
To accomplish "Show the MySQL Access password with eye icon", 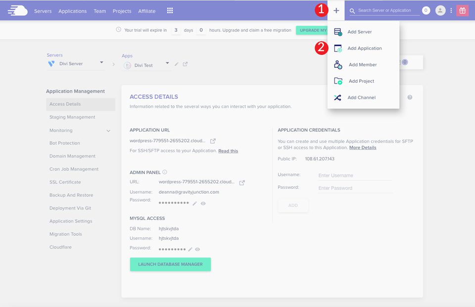I will pyautogui.click(x=197, y=249).
